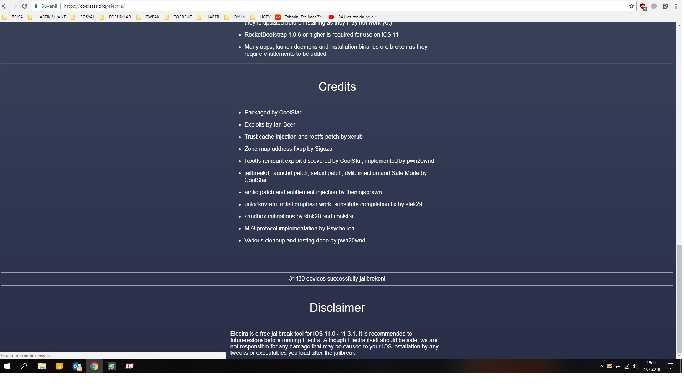The height and width of the screenshot is (384, 684).
Task: Click '31430 devices successfully jailbroken!' text
Action: [337, 278]
